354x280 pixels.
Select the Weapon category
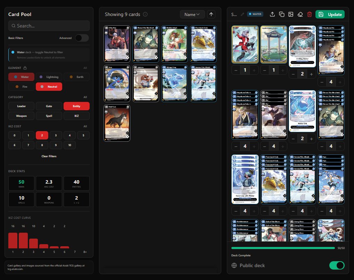pyautogui.click(x=22, y=116)
